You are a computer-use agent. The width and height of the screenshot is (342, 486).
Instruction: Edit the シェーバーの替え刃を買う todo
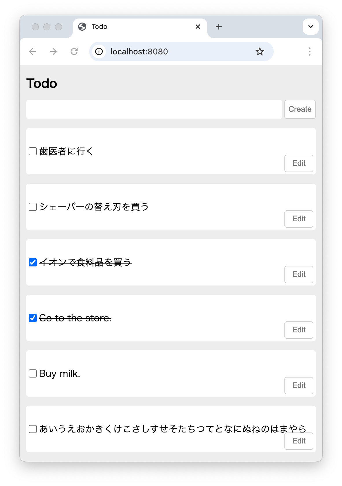299,219
